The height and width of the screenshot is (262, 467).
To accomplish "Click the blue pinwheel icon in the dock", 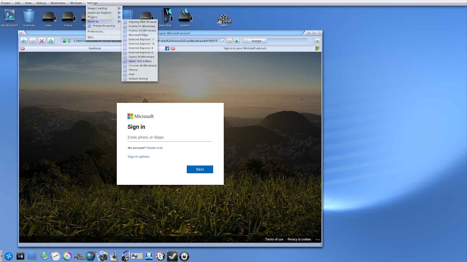I will pos(9,256).
